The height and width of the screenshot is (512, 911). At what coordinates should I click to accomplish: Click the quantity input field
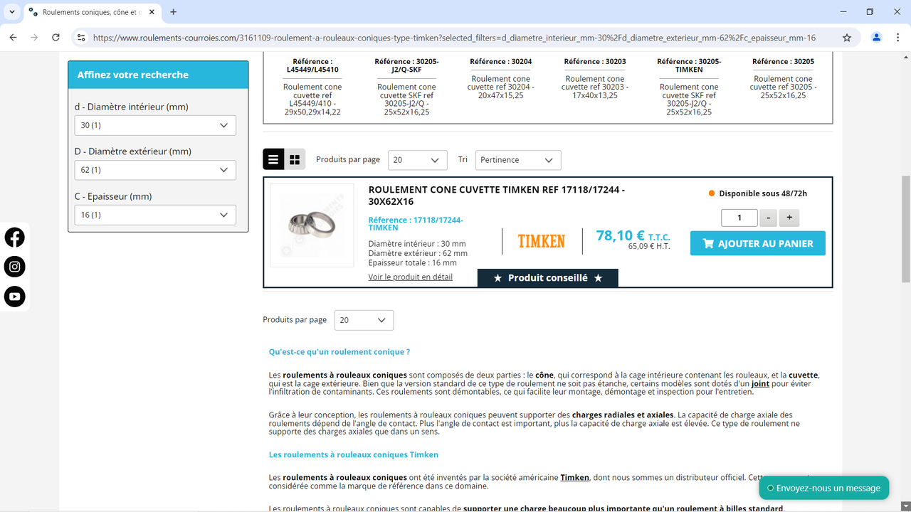(739, 218)
